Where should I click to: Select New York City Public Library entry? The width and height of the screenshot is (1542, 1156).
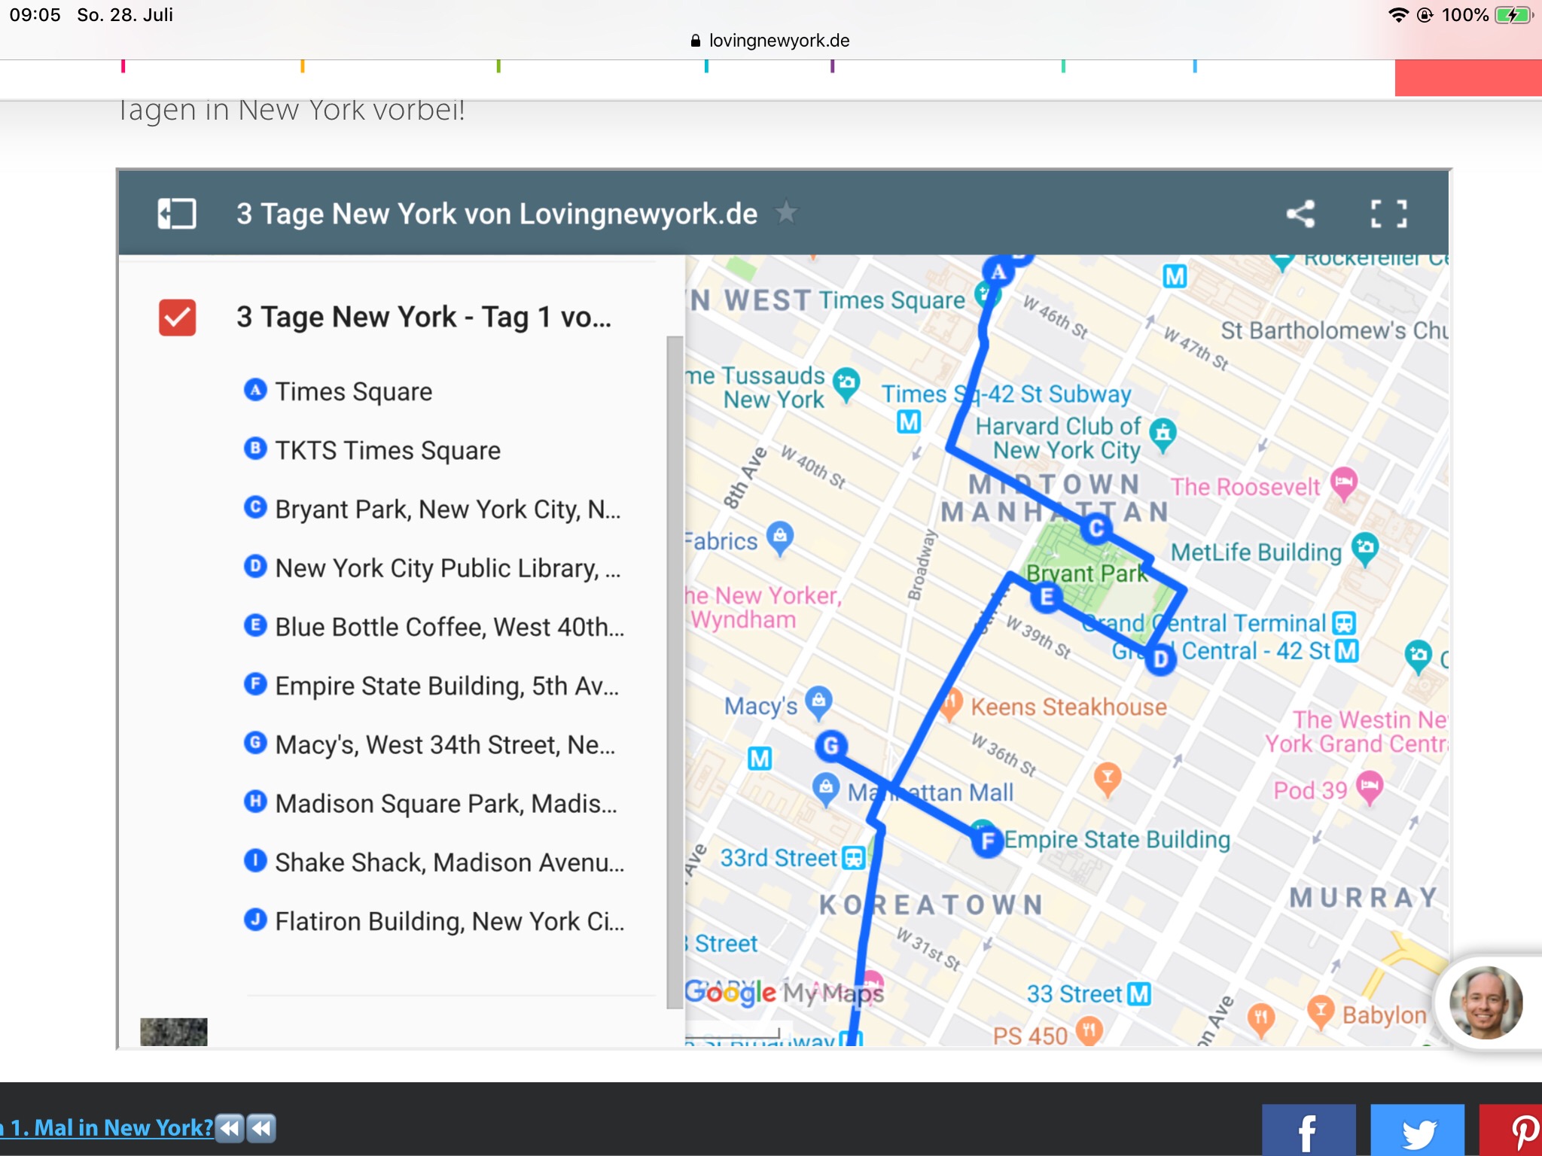[433, 567]
